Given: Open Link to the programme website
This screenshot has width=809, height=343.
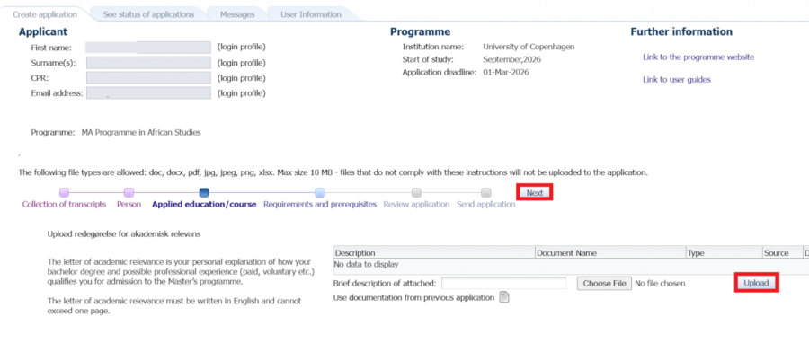Looking at the screenshot, I should coord(698,57).
